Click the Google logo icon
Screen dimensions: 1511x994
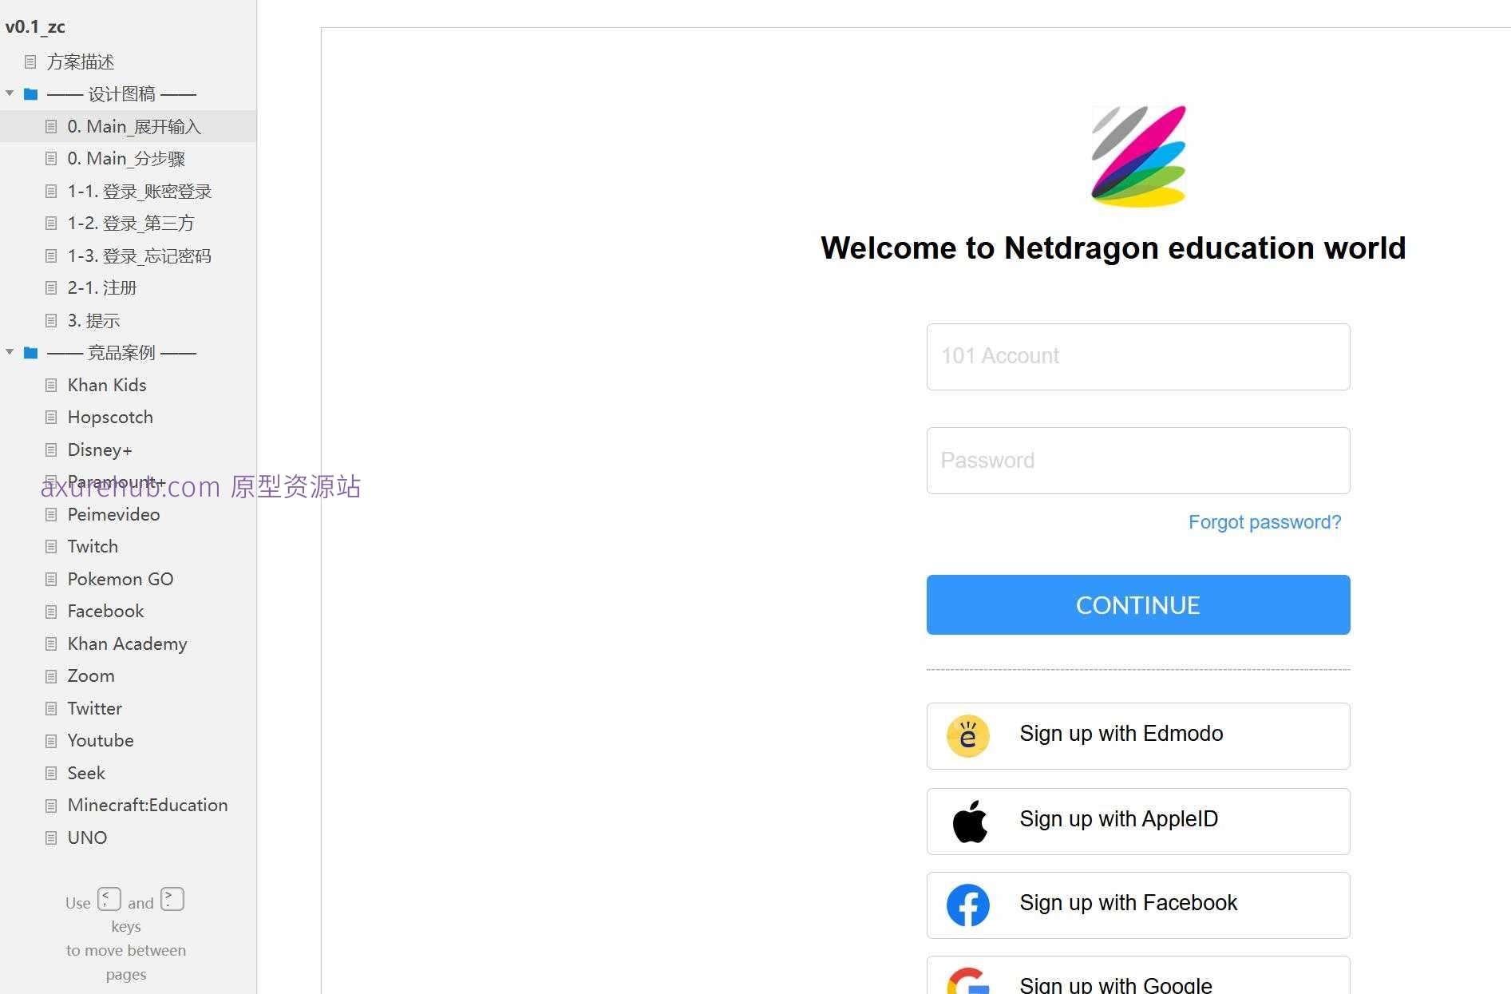click(x=967, y=982)
